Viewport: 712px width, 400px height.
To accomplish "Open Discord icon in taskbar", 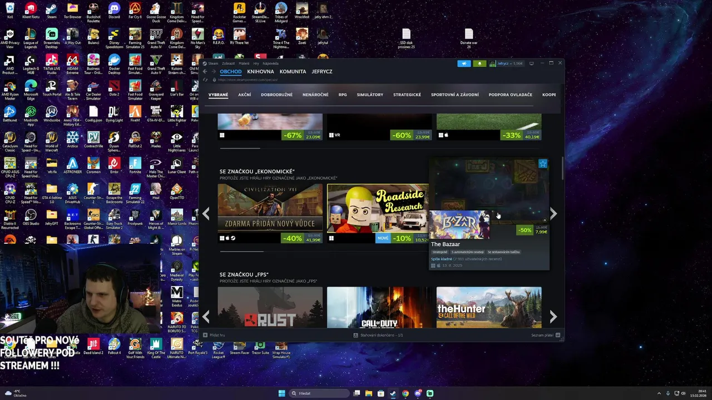I will click(x=418, y=393).
